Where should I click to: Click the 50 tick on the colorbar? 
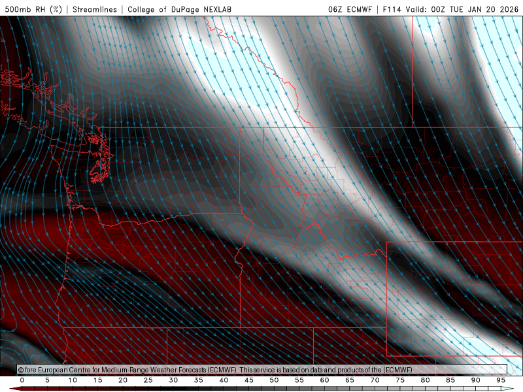[274, 380]
